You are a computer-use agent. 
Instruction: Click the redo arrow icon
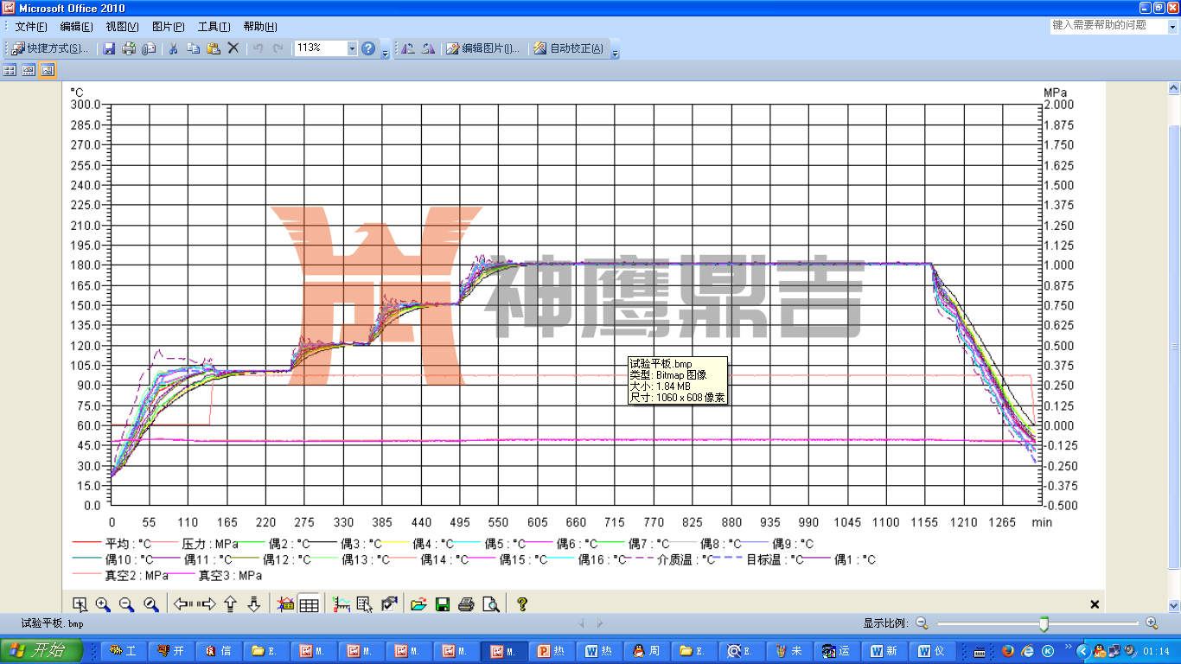click(278, 48)
